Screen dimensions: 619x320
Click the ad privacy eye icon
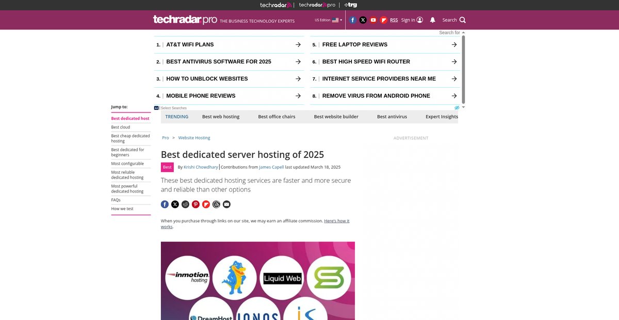coord(457,108)
